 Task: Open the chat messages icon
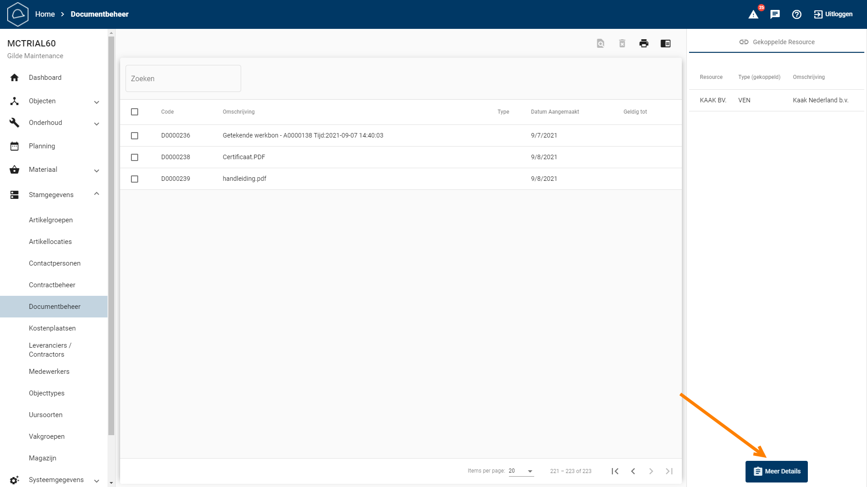point(775,14)
